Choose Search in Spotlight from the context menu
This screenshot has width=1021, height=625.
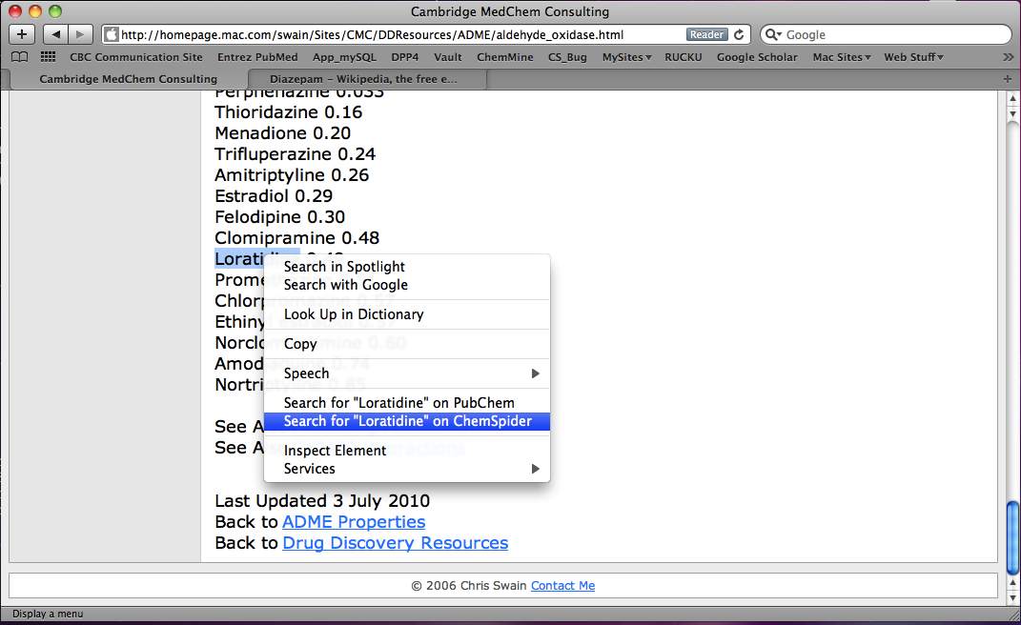[x=407, y=267]
